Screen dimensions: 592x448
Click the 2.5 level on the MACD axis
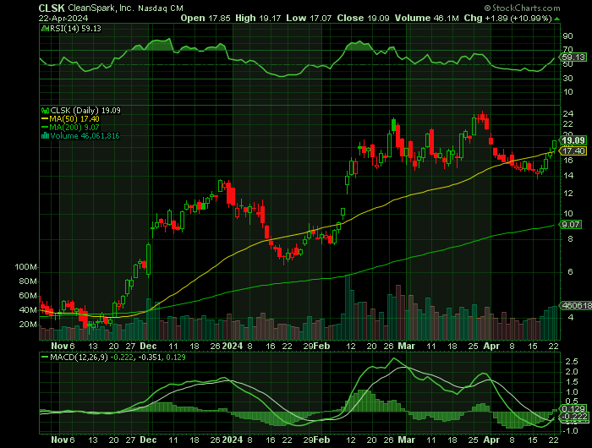tap(571, 362)
